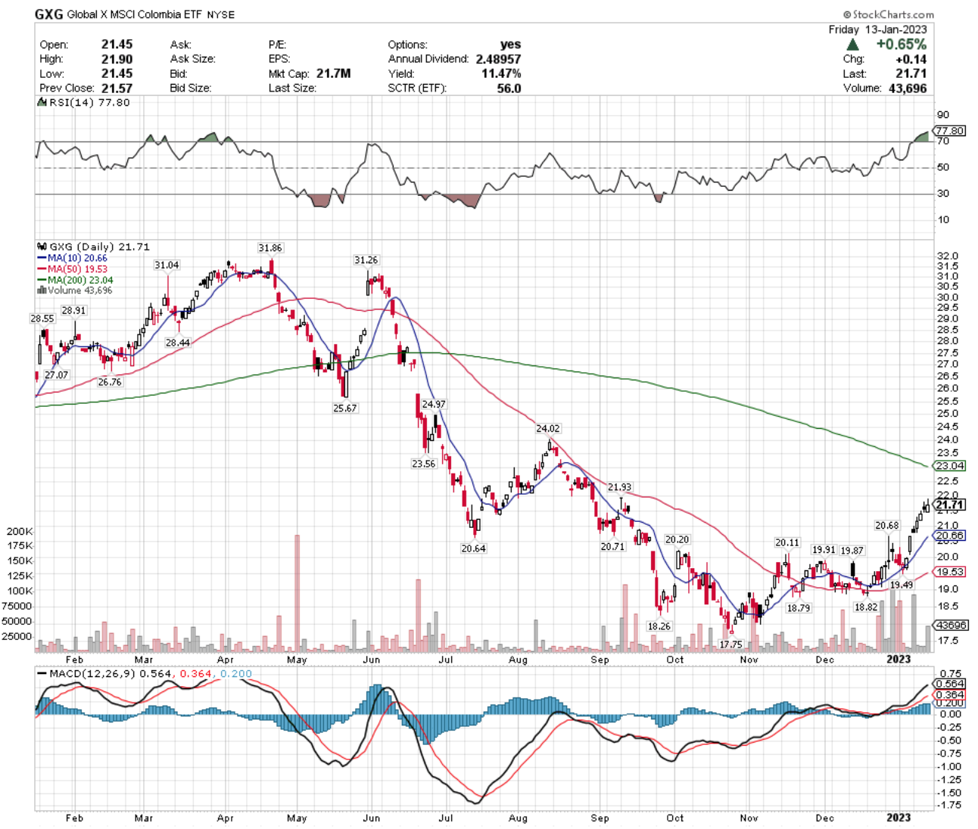Image resolution: width=978 pixels, height=829 pixels.
Task: Click the Prev Close value 21.57
Action: [x=117, y=88]
